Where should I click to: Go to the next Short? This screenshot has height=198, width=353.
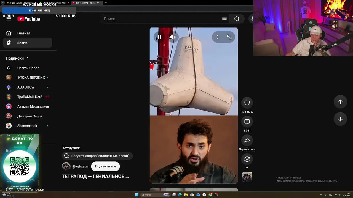point(340,119)
